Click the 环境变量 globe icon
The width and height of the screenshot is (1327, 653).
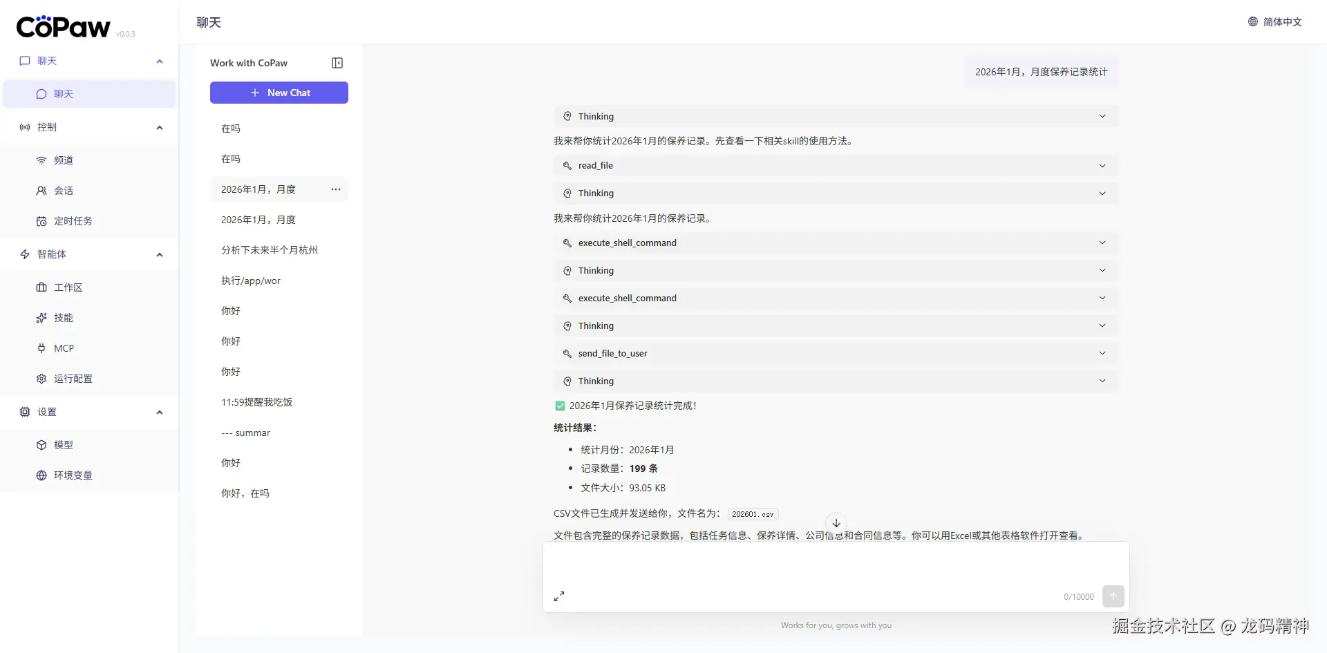pos(41,475)
